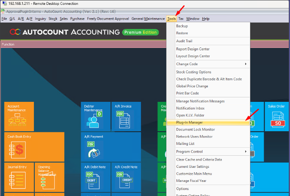This screenshot has width=290, height=196.
Task: Open the Account Maintenance tile
Action: [x=19, y=116]
